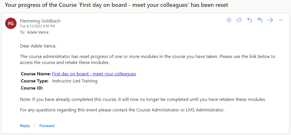The height and width of the screenshot is (135, 291).
Task: Click the forward arrow icon
Action: click(x=270, y=20)
